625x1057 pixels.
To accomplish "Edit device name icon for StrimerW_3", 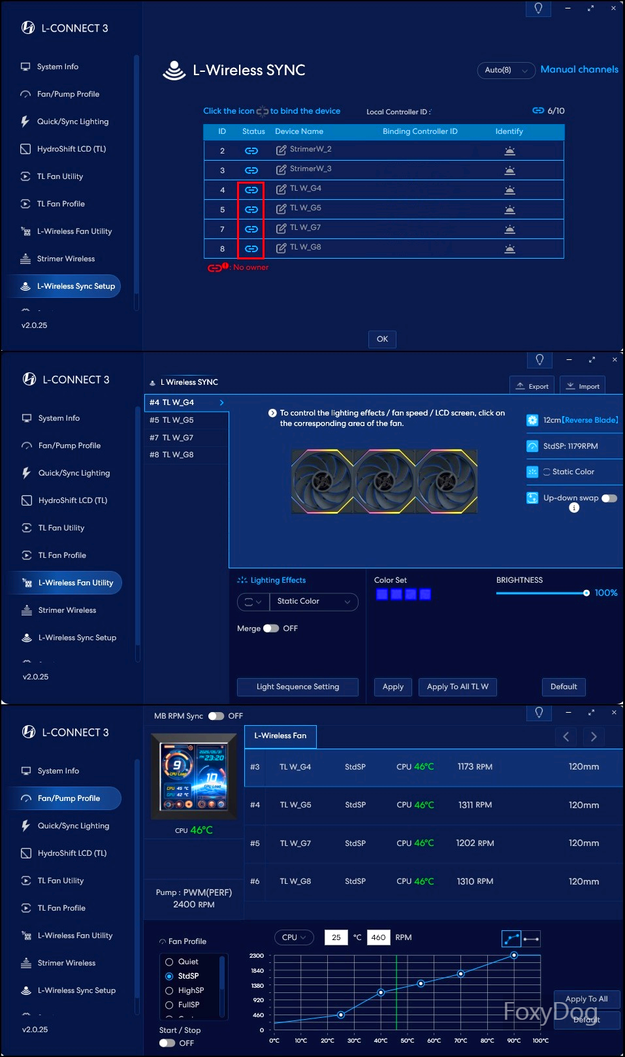I will coord(281,170).
